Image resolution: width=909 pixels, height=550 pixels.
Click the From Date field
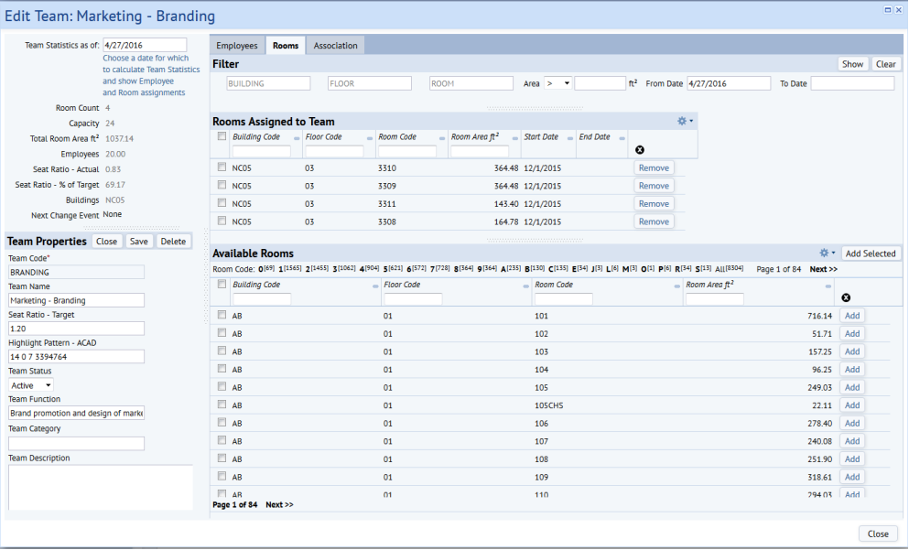tap(729, 83)
